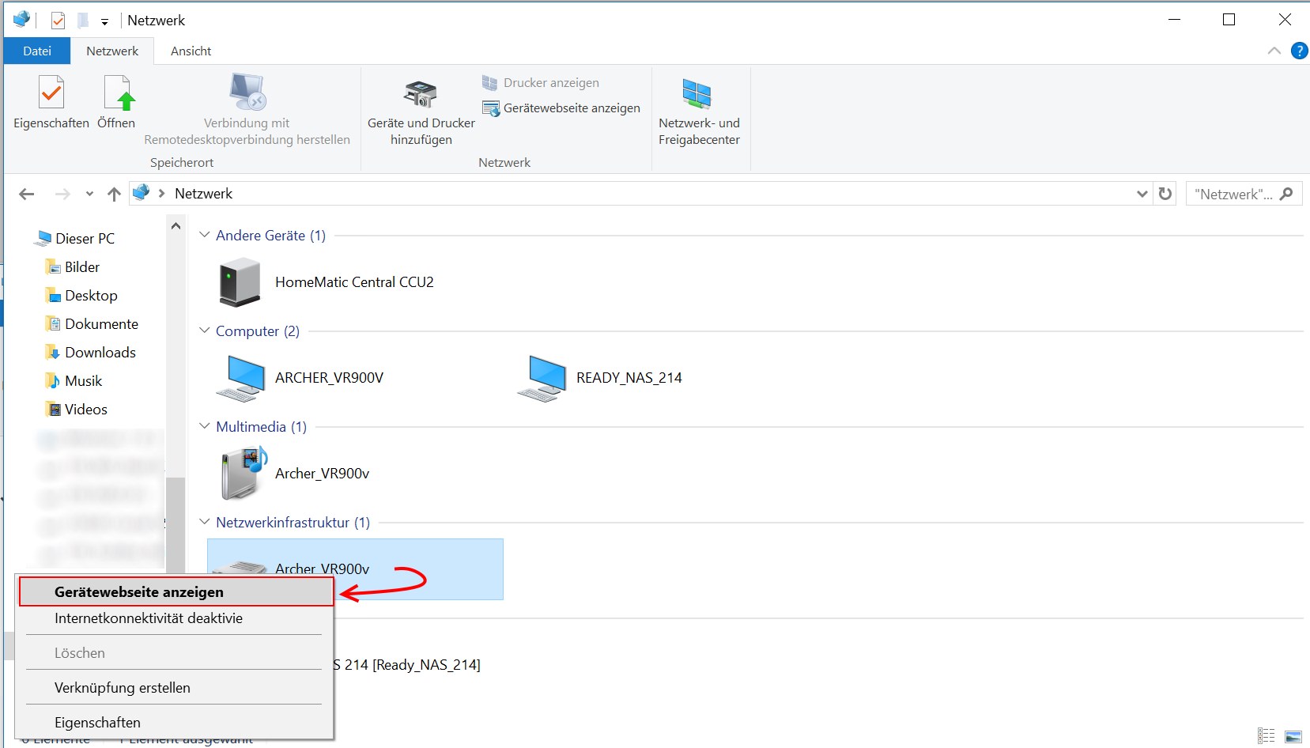This screenshot has width=1310, height=748.
Task: Click Gerätewebseite anzeigen in the ribbon
Action: [x=561, y=108]
